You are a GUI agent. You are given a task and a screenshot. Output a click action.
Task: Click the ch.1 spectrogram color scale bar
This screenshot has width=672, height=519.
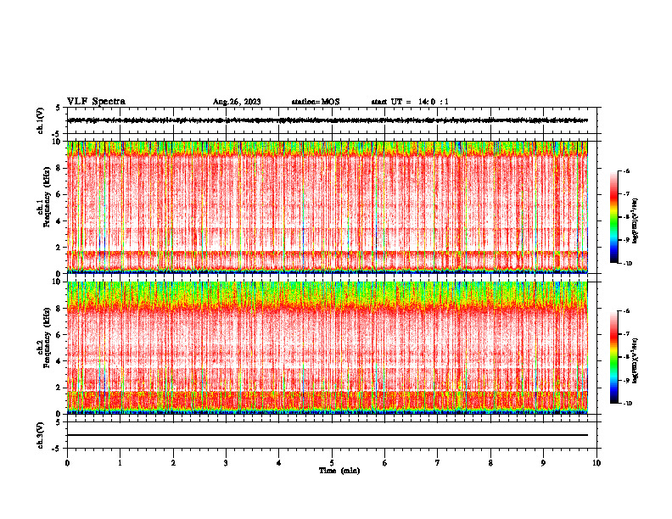coord(613,217)
